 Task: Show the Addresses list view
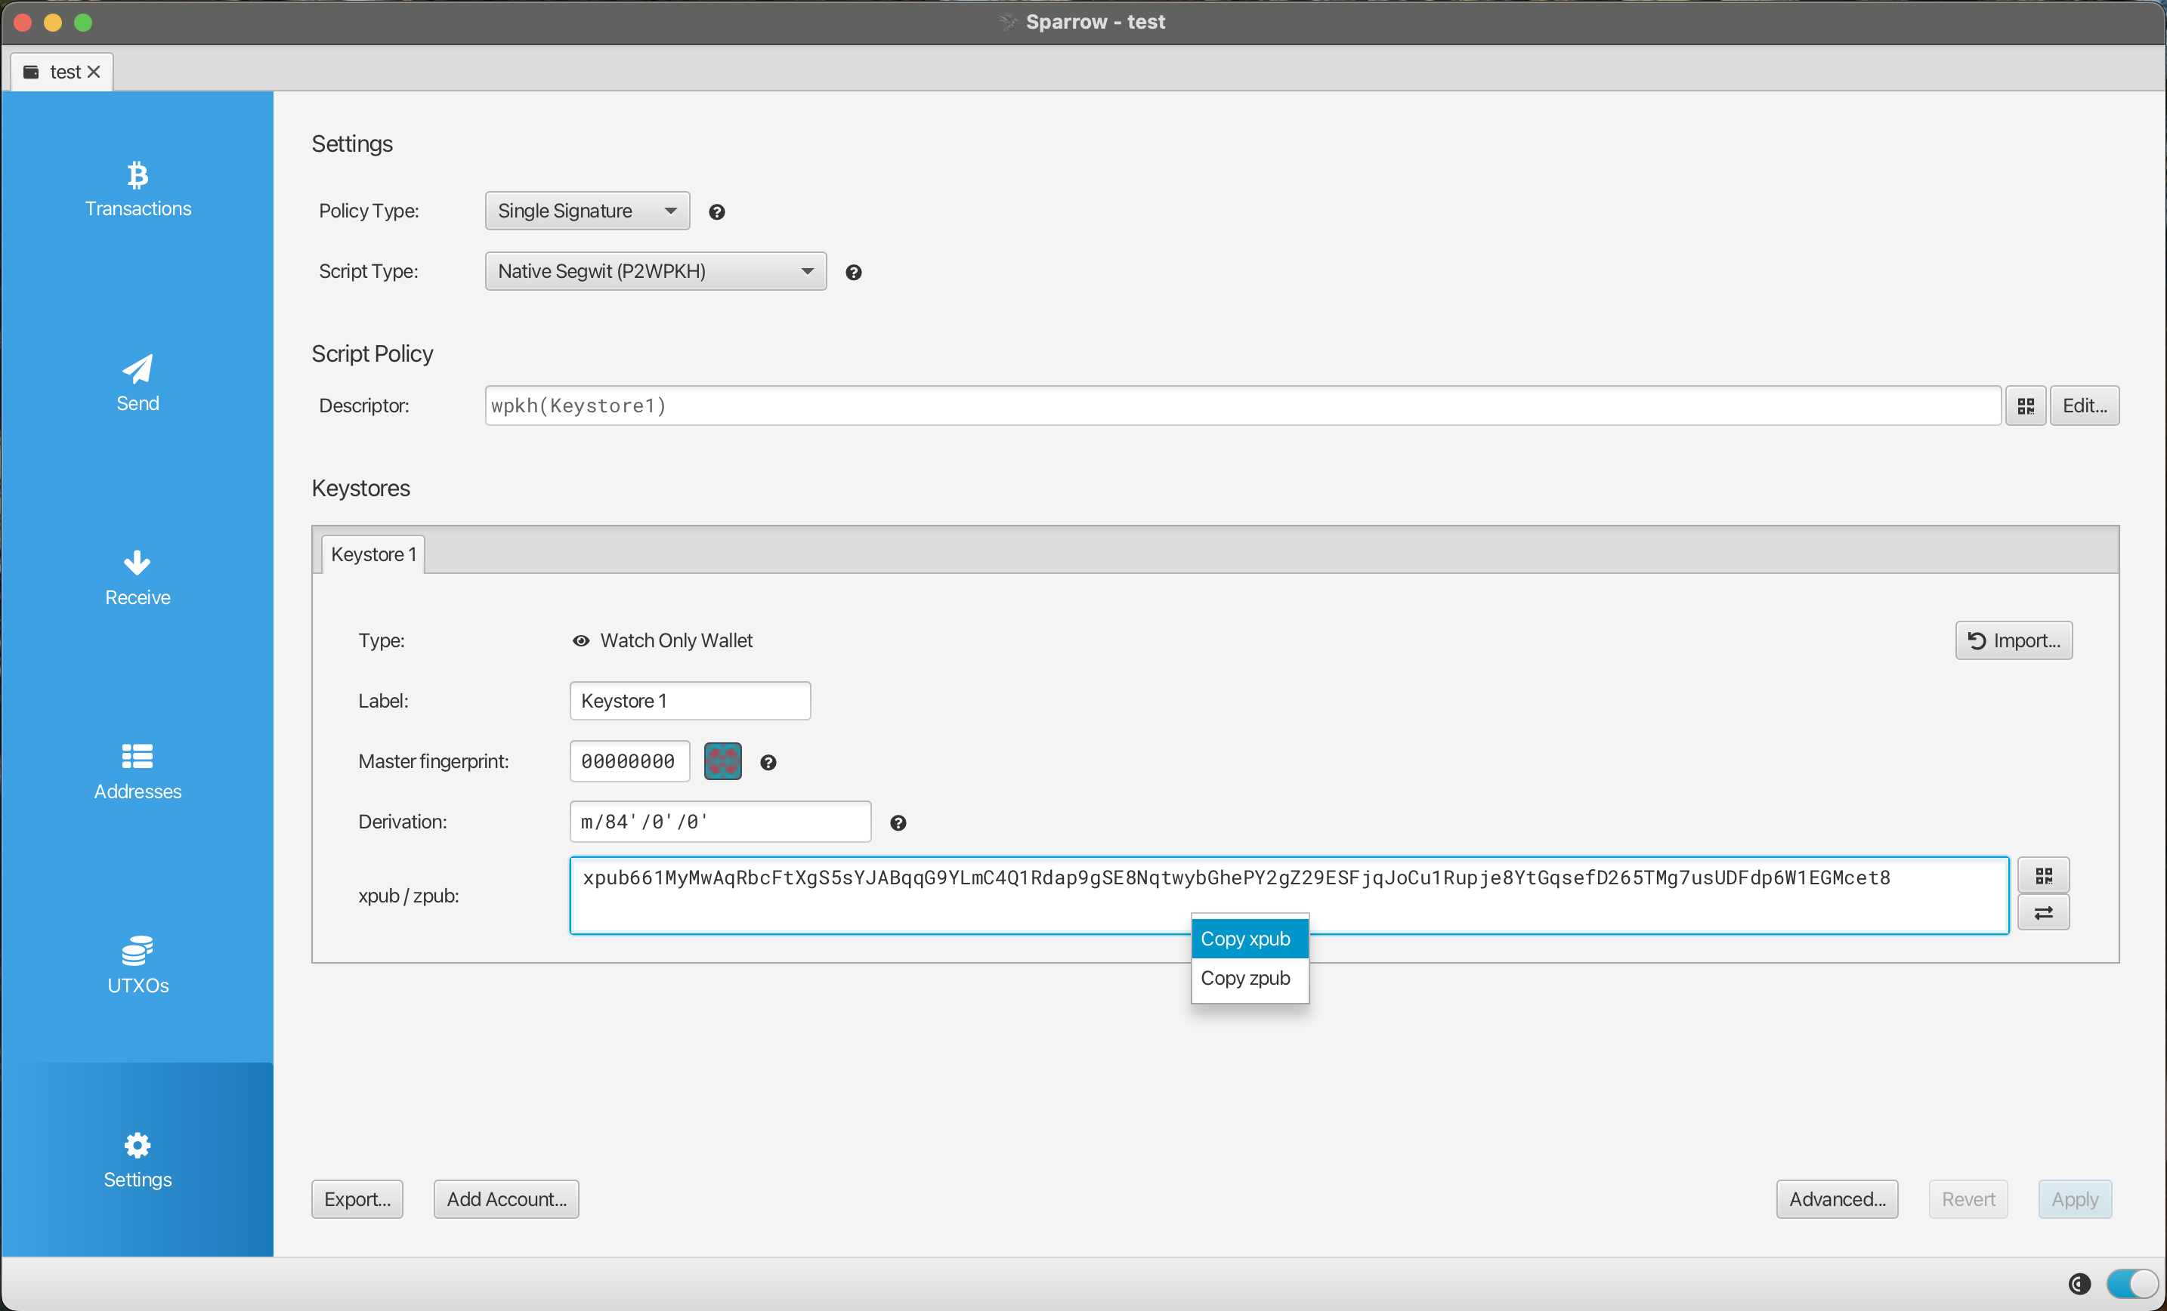tap(138, 772)
